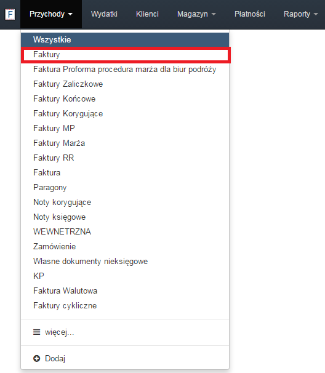Click the plus icon beside Dodaj

(37, 358)
